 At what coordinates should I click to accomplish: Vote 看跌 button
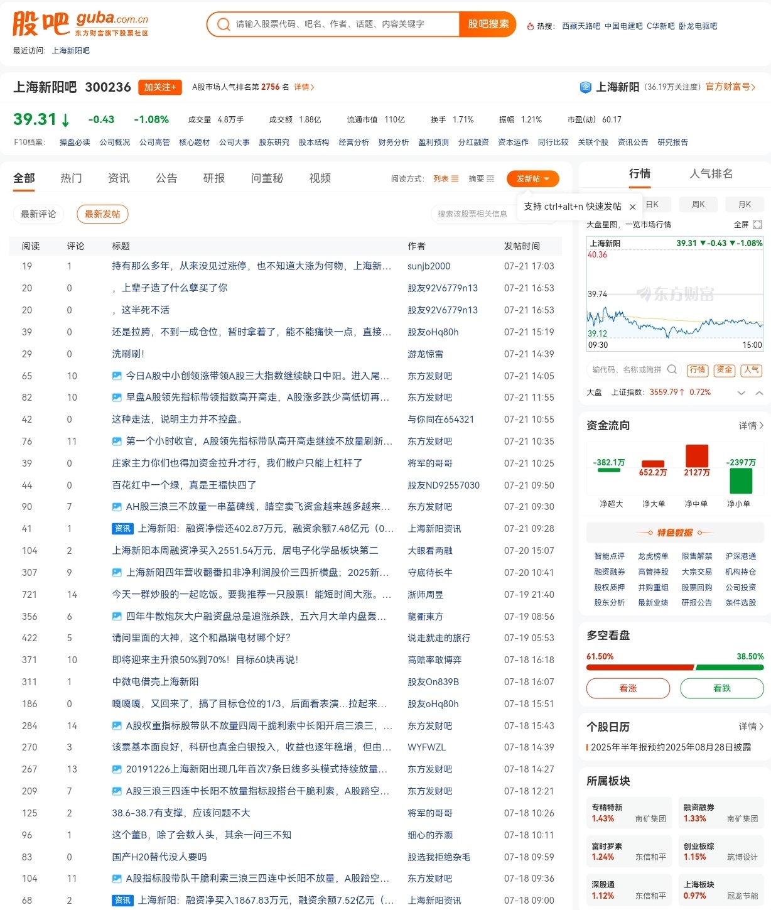[x=722, y=688]
